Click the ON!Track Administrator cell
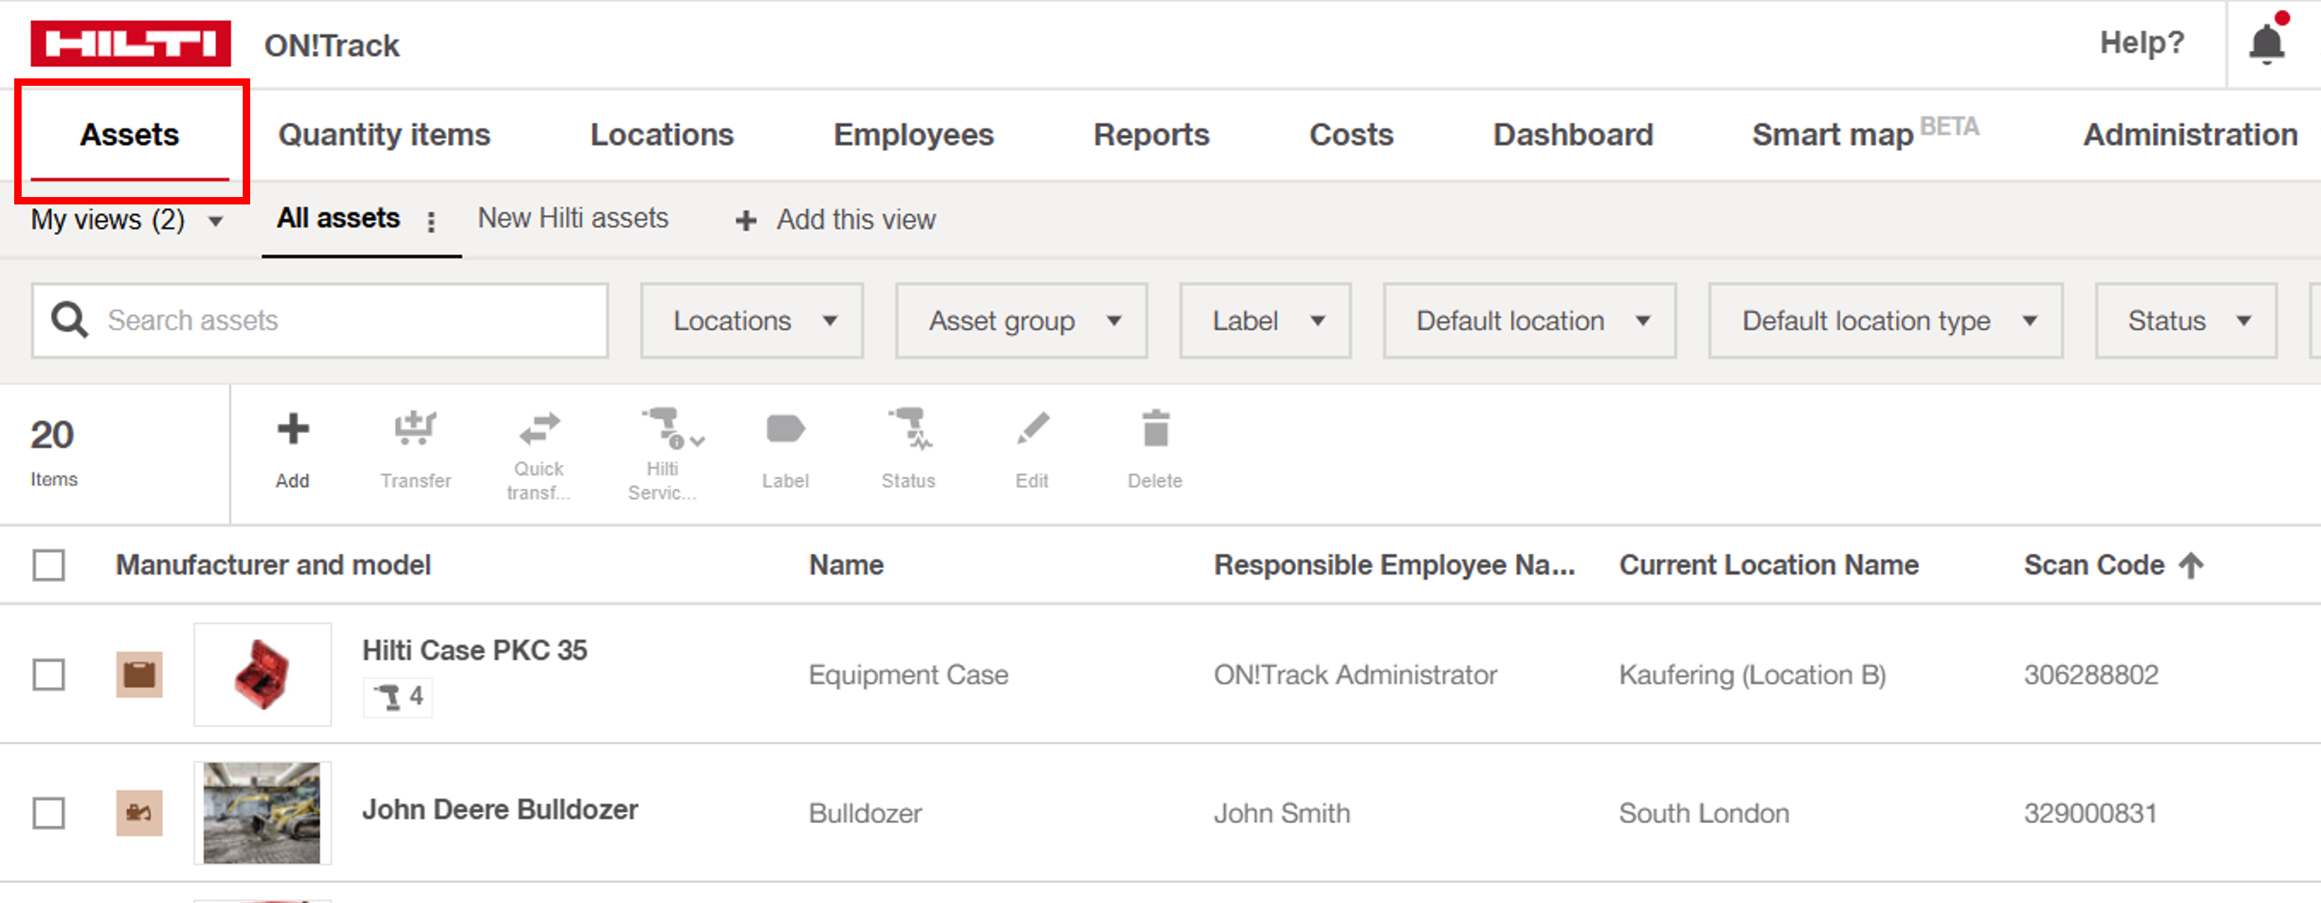The image size is (2321, 903). [1355, 675]
